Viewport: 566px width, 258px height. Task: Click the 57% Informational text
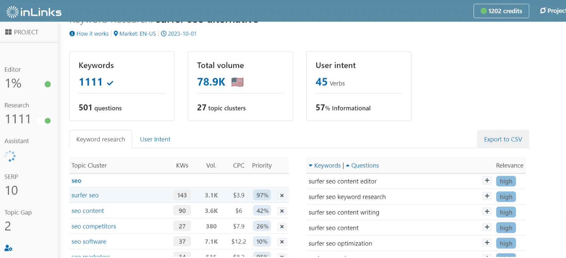(x=343, y=108)
